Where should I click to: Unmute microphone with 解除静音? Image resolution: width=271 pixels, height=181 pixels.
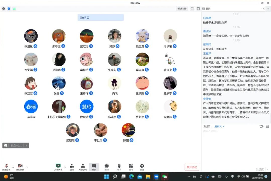click(6, 166)
